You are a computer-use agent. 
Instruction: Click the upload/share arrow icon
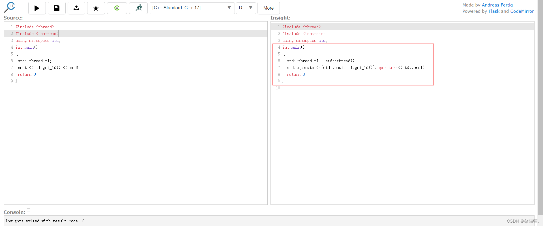76,8
